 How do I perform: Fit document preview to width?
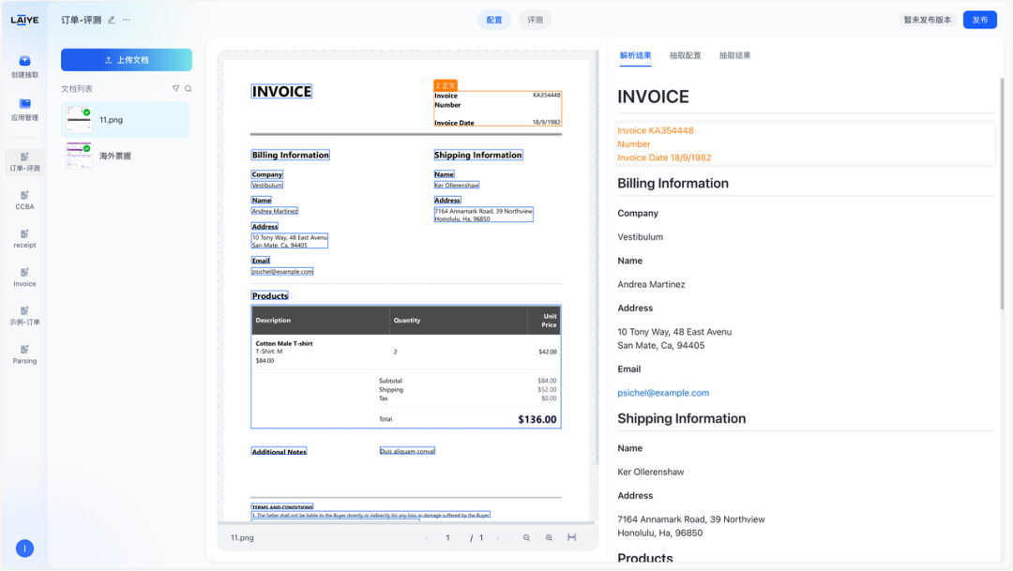(571, 538)
